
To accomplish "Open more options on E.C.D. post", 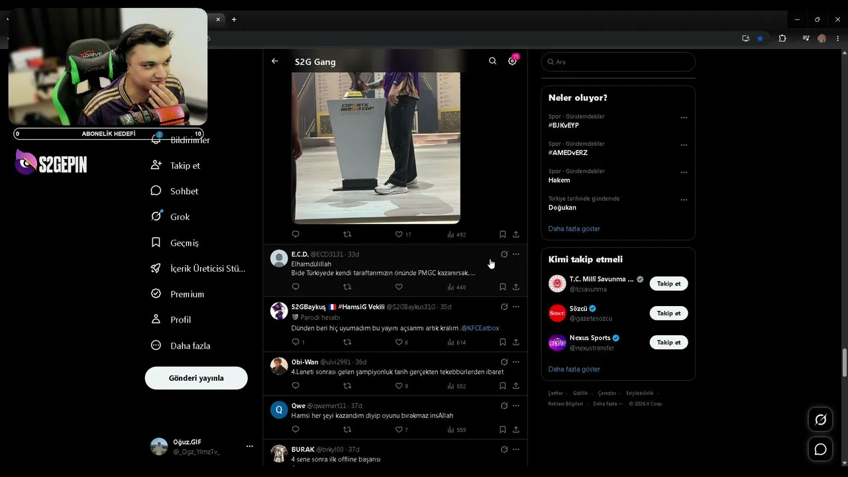I will tap(516, 254).
